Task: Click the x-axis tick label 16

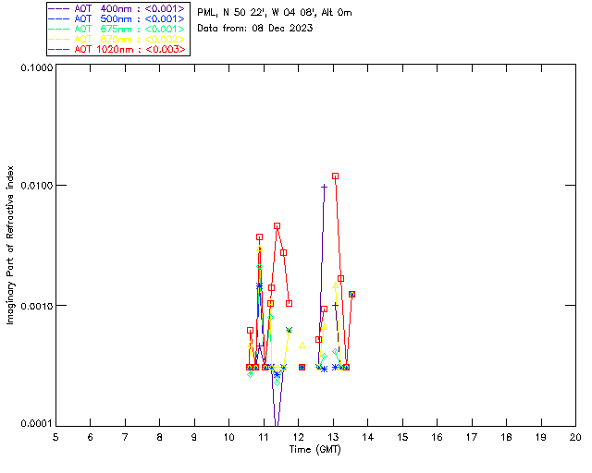Action: (x=437, y=437)
